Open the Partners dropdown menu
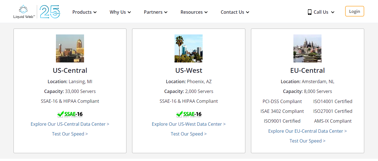 (x=155, y=12)
